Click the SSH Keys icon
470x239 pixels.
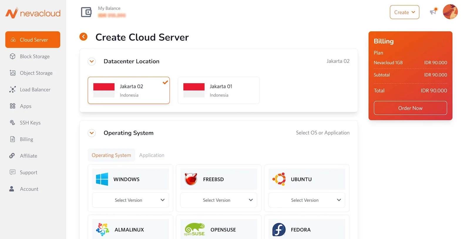[12, 123]
